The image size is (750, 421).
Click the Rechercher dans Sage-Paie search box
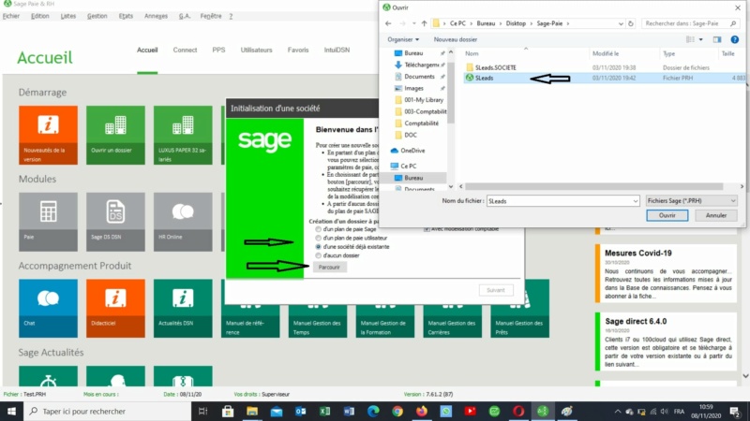[x=690, y=23]
